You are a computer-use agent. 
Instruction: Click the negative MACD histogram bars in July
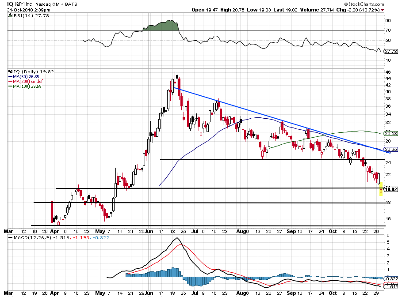point(199,281)
